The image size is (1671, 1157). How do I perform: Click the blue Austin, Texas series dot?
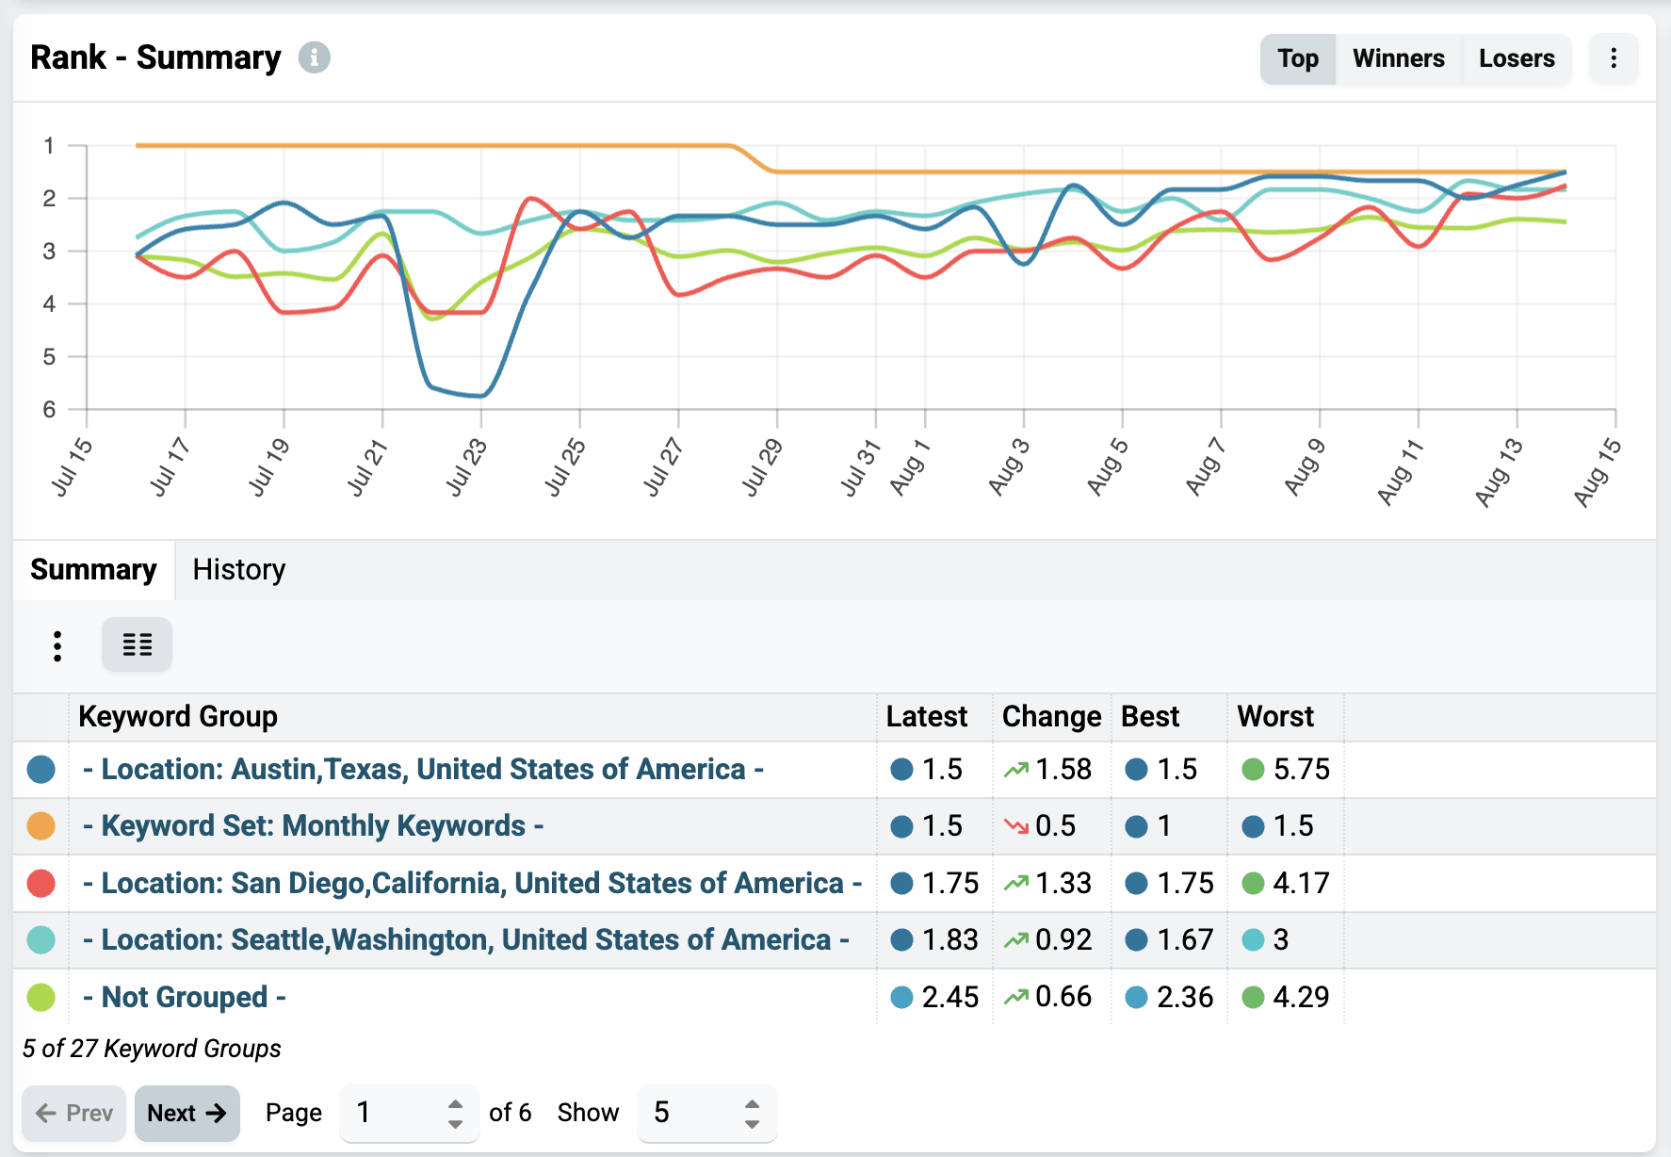click(x=41, y=770)
